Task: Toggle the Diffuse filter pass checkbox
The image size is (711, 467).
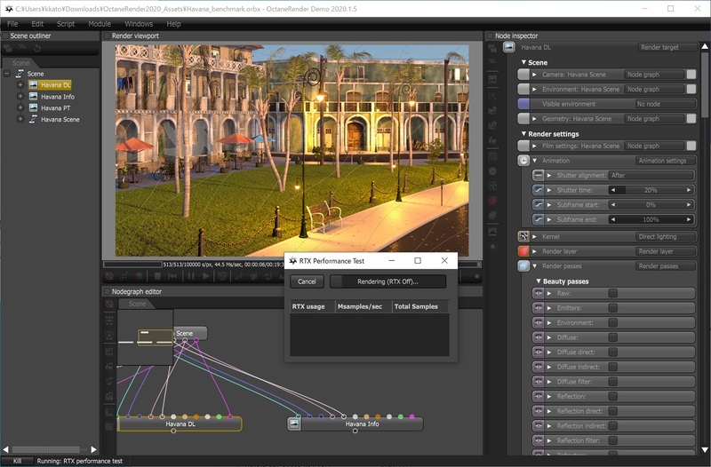Action: (x=613, y=382)
